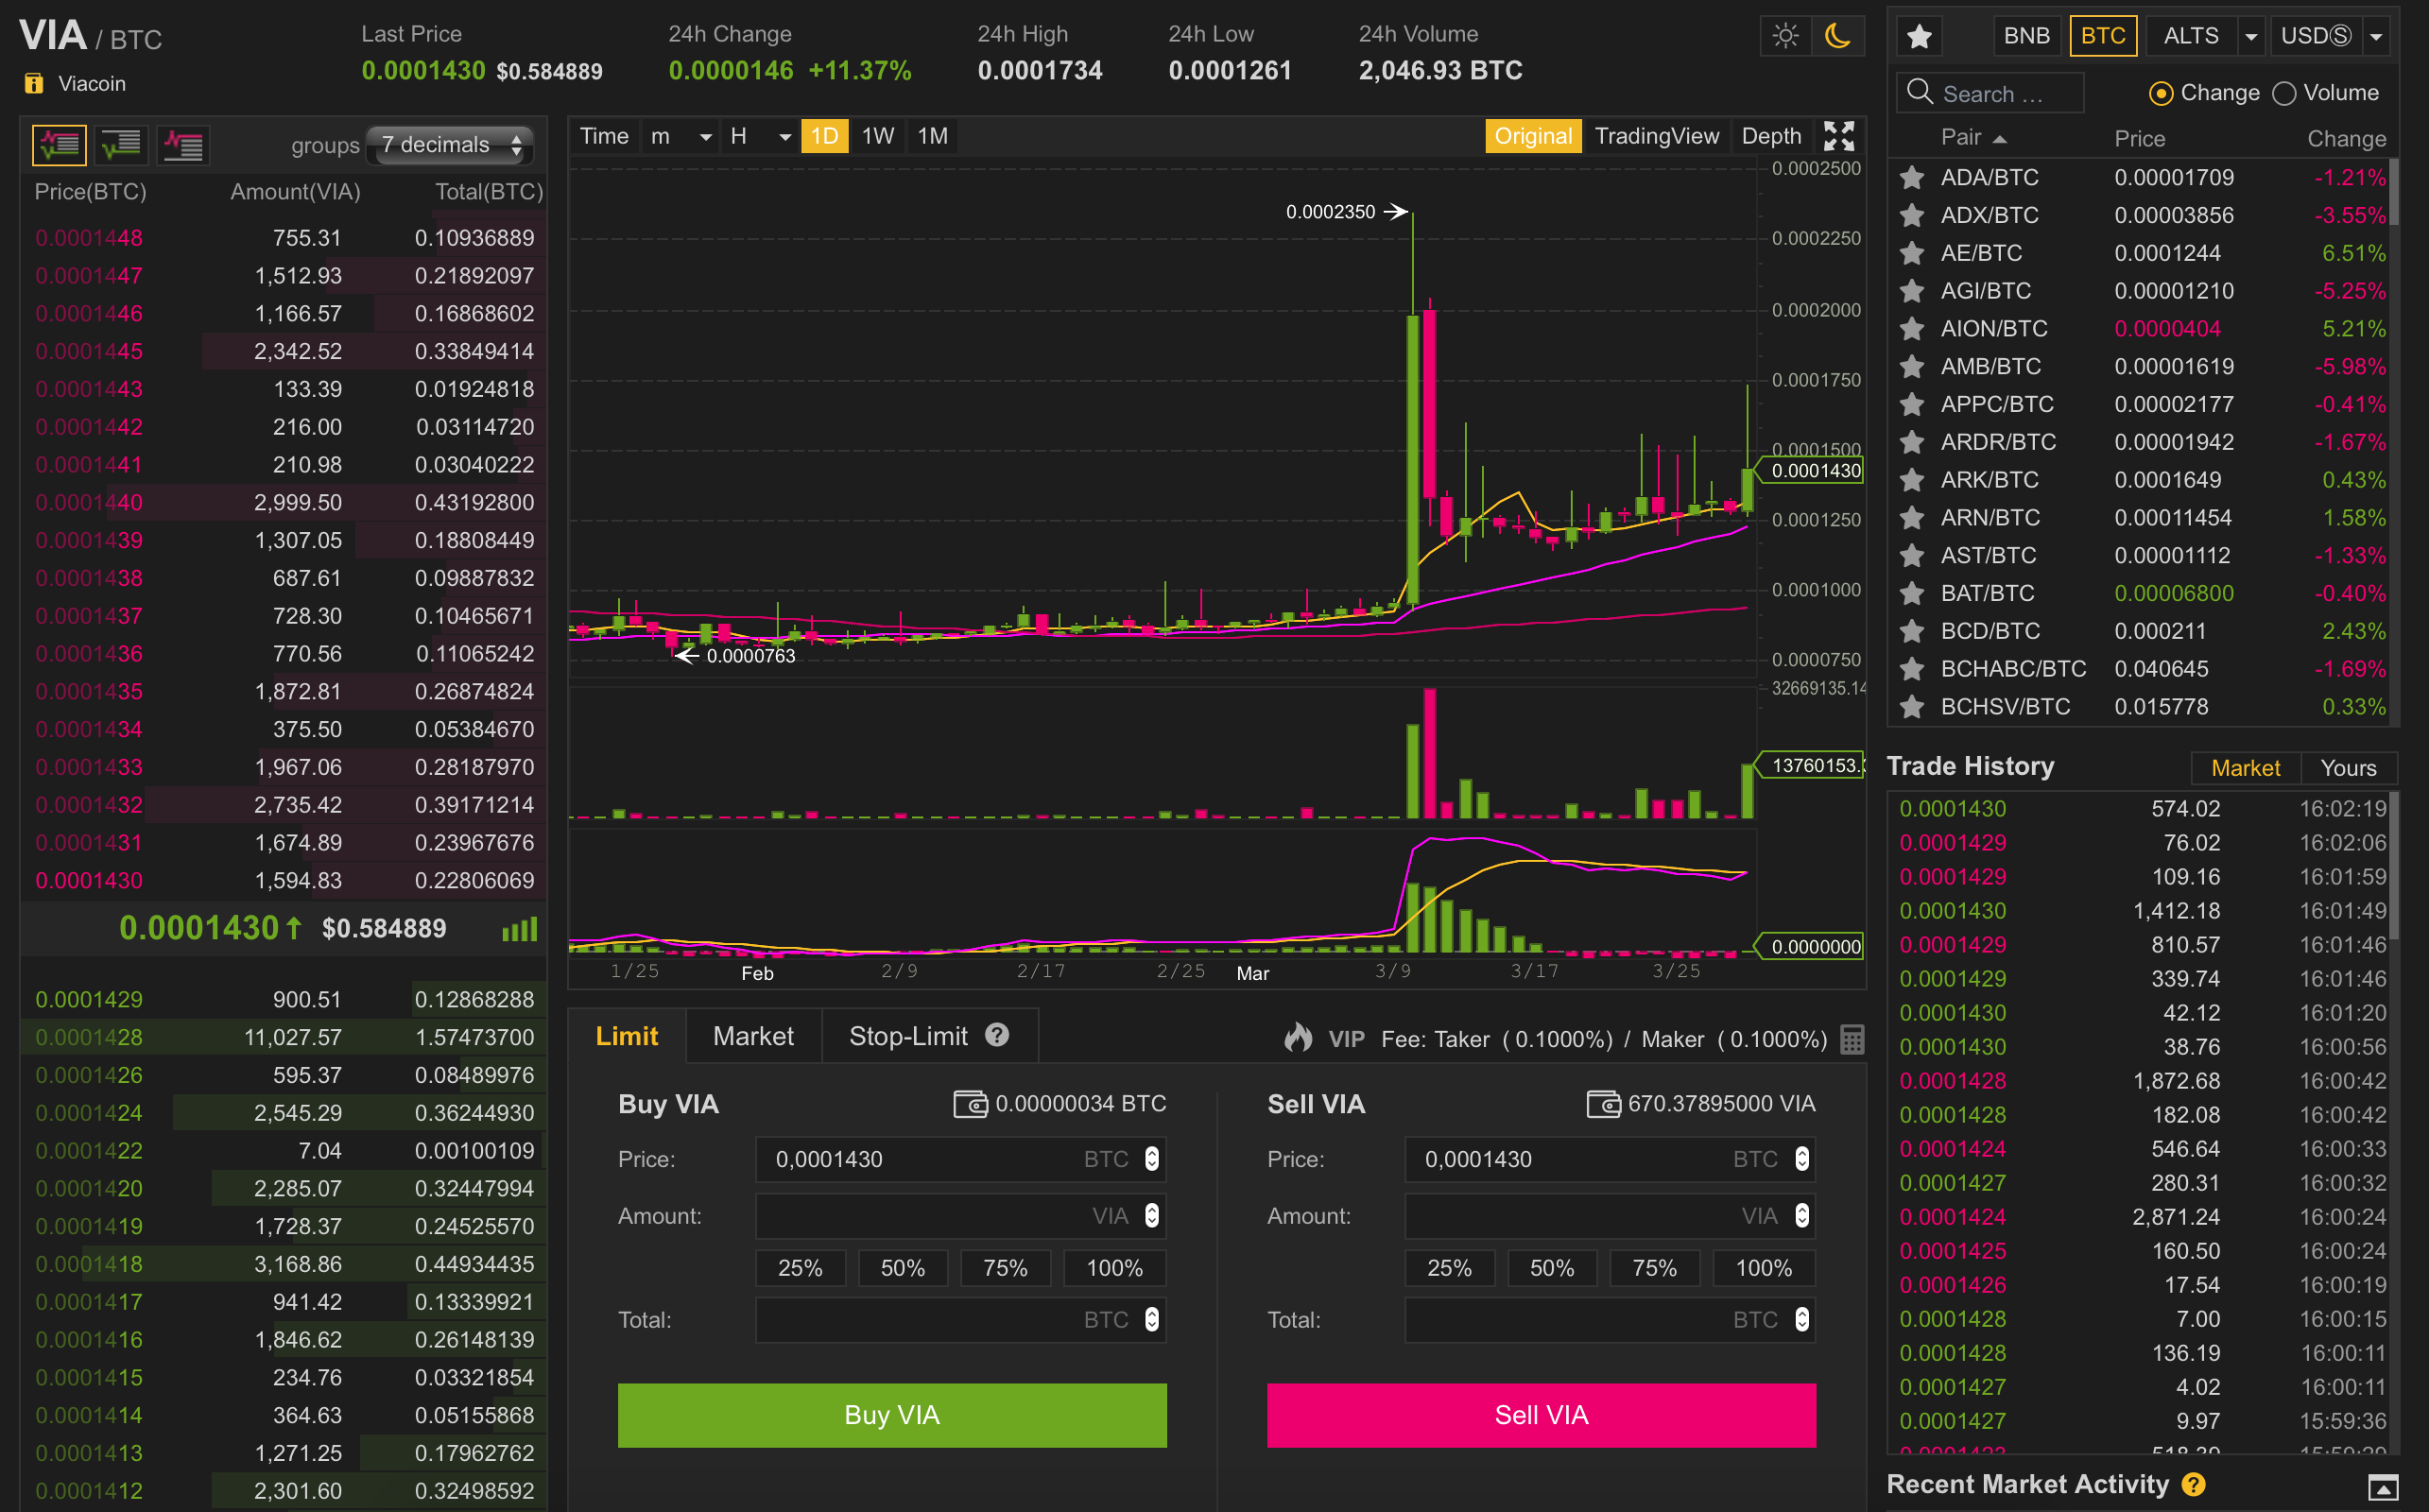Select the BTC markets tab

point(2103,36)
